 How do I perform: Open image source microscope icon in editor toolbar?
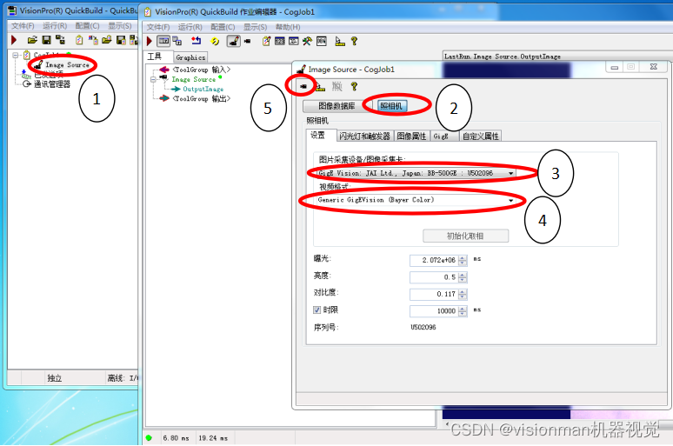click(x=234, y=41)
